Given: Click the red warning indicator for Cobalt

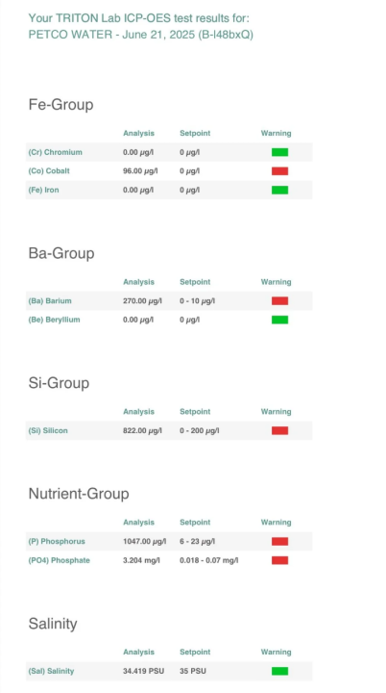Looking at the screenshot, I should pos(279,171).
